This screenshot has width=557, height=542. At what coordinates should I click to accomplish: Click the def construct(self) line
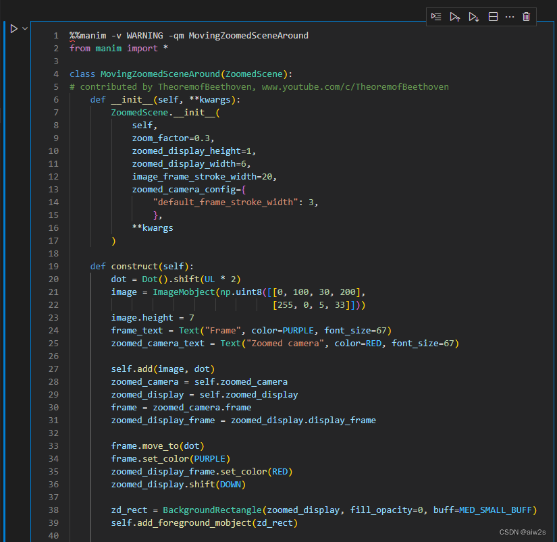pos(142,267)
